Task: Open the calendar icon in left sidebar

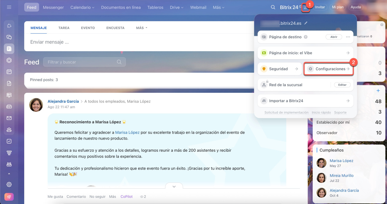Action: click(9, 72)
